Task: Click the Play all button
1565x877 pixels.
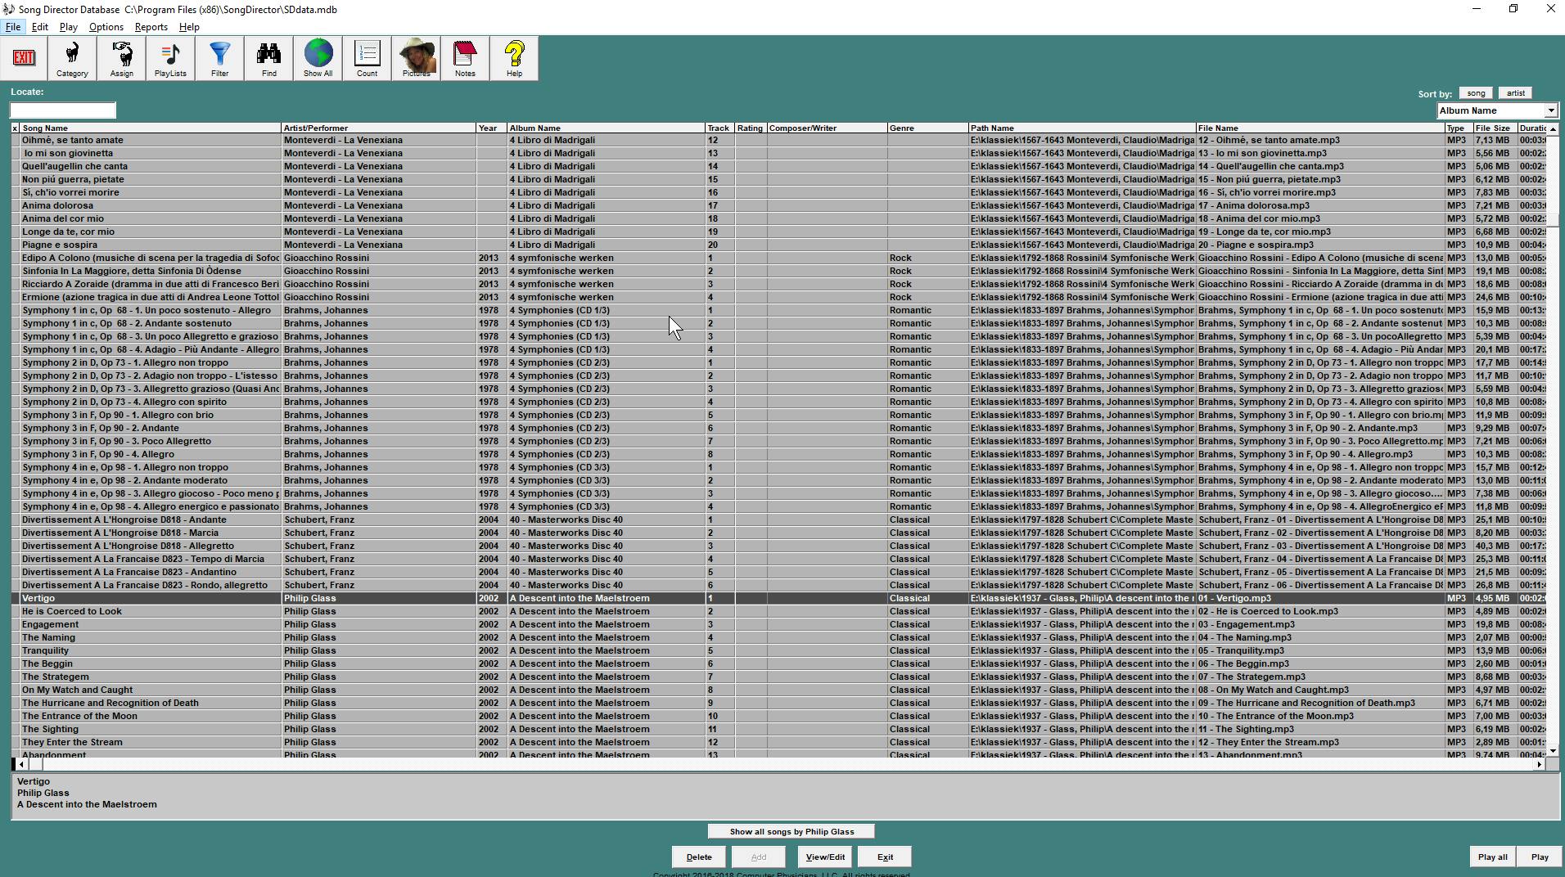Action: (1492, 857)
